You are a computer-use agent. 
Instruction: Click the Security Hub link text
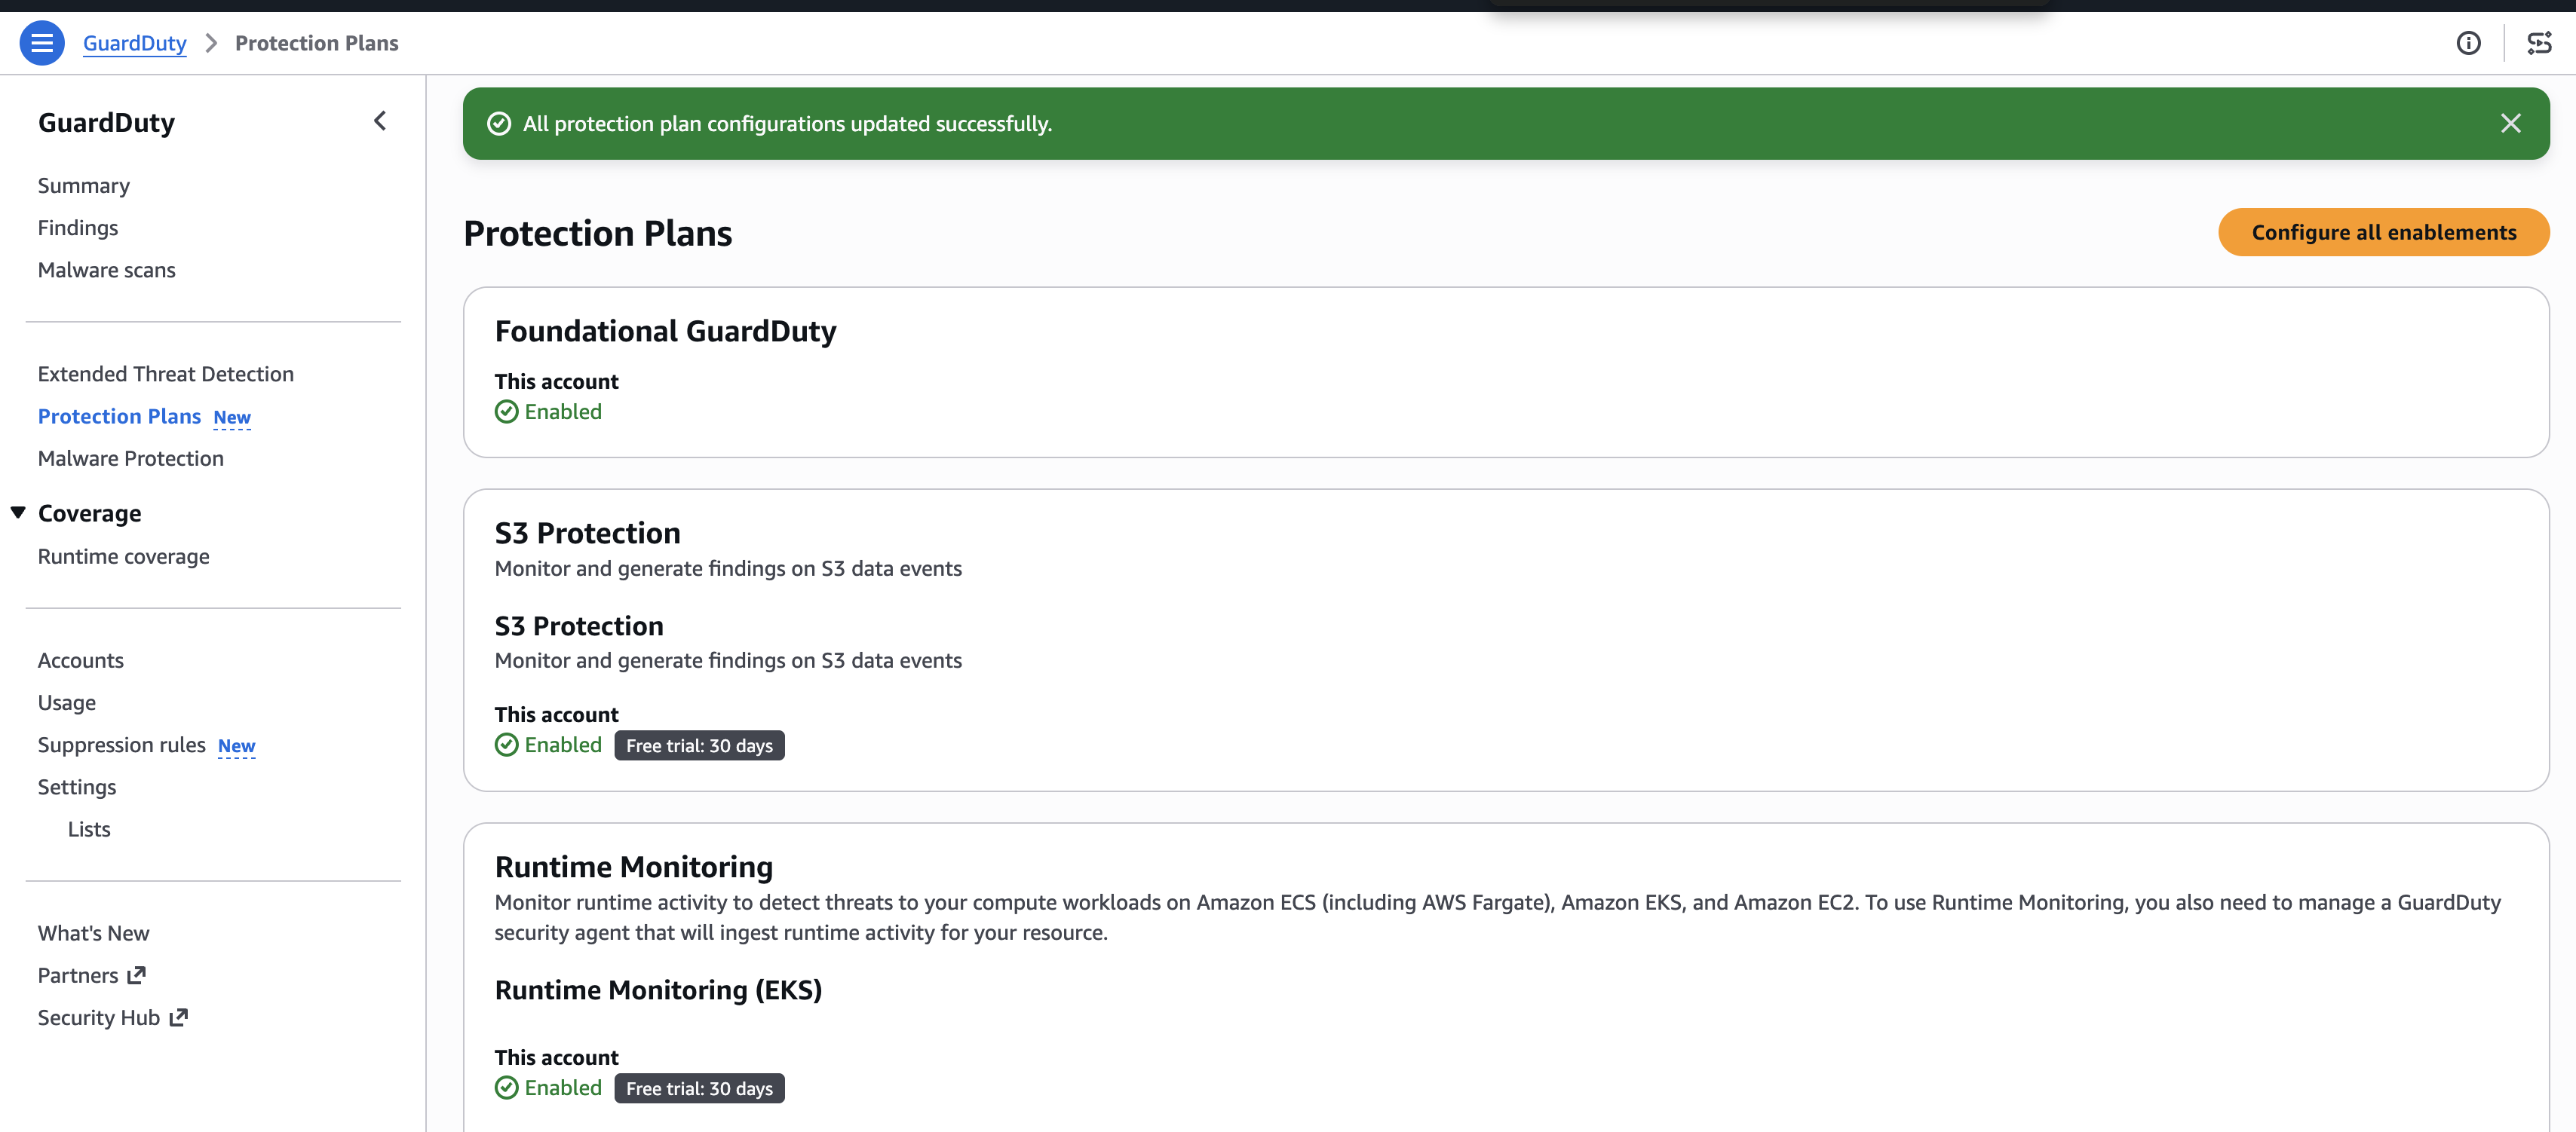pos(99,1017)
